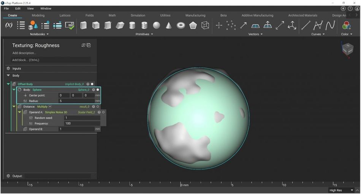
Task: Select the wireframe cube primitive icon
Action: click(x=205, y=25)
